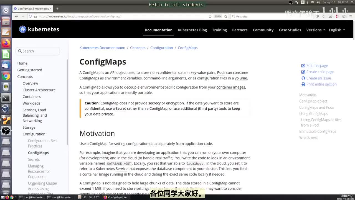Open Firefox hamburger menu
Screen dimensions: 355x200
click(351, 16)
